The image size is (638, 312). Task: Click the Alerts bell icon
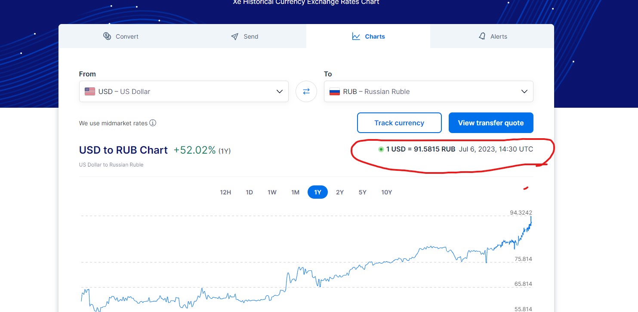pos(482,36)
